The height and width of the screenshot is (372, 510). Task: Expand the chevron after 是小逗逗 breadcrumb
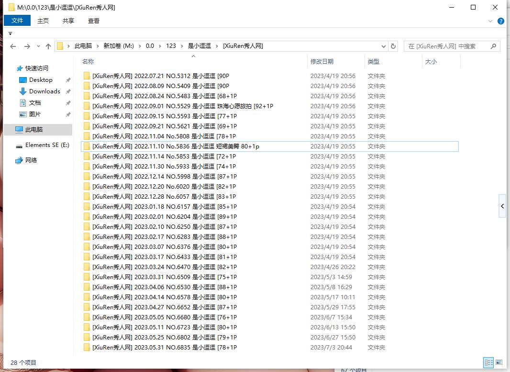pos(217,46)
